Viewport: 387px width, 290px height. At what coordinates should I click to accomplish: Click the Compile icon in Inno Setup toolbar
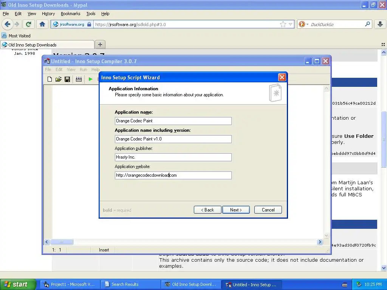pos(79,79)
